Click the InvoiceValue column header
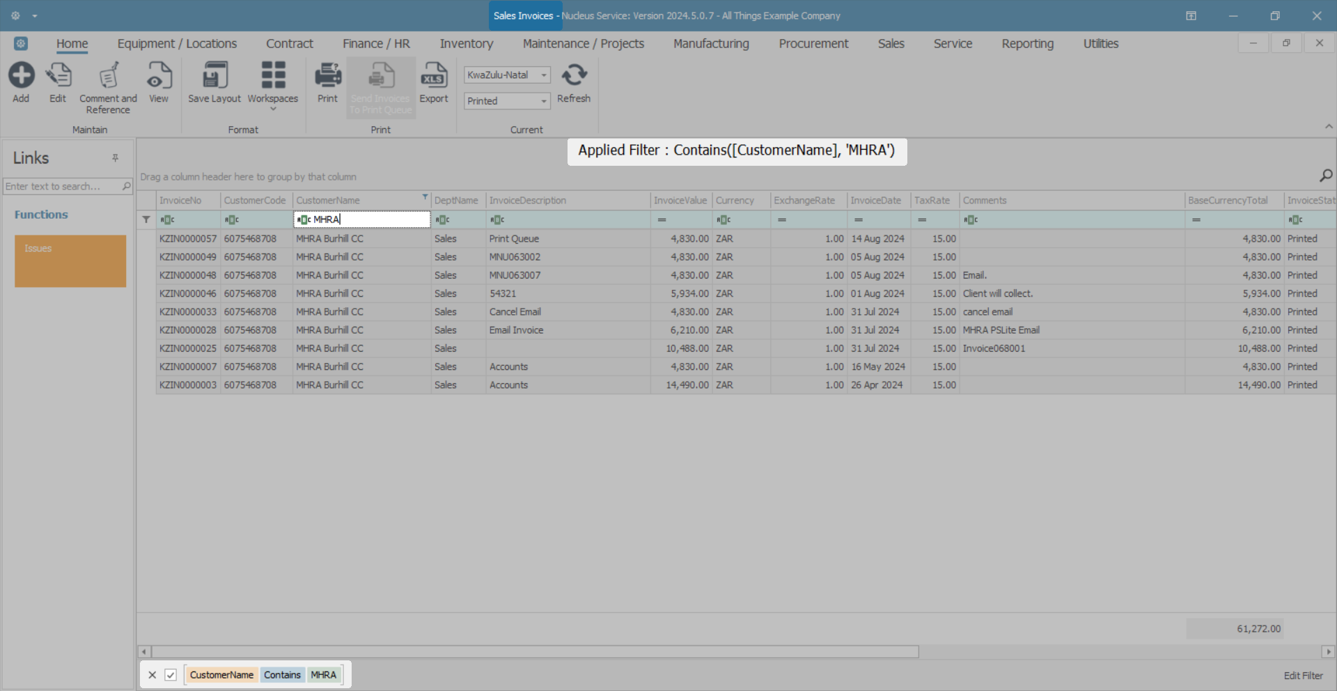Screen dimensions: 1337x691 pos(681,201)
